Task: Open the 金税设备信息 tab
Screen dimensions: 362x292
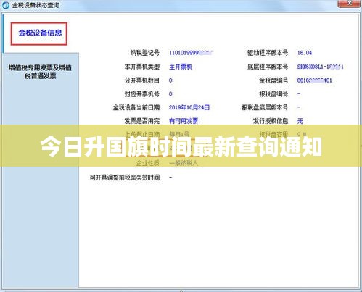Action: (x=39, y=33)
